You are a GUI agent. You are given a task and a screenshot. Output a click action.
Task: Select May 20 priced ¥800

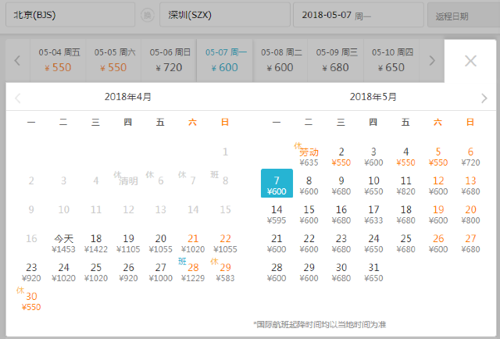click(470, 215)
